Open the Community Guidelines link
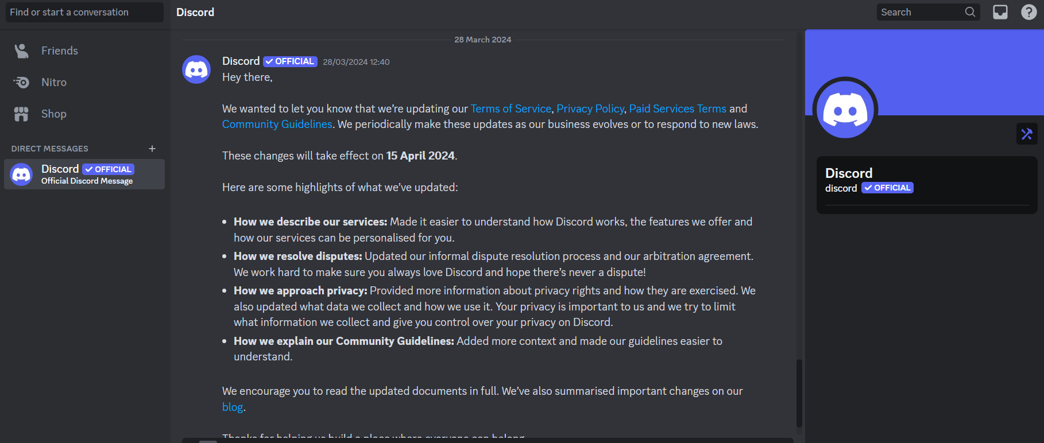The image size is (1044, 443). 277,124
